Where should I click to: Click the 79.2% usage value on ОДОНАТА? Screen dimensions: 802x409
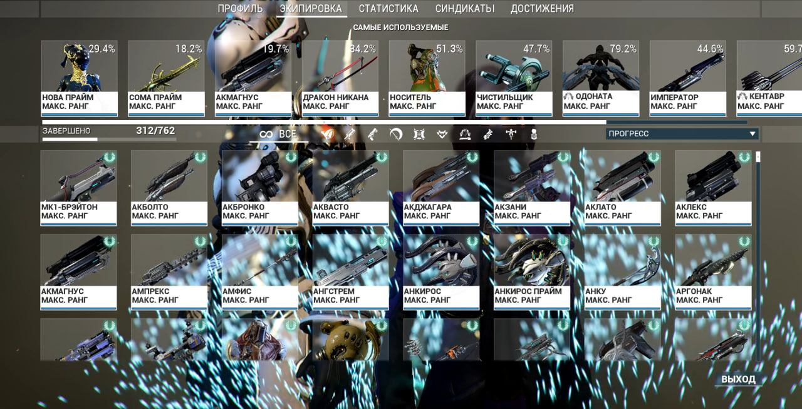pyautogui.click(x=623, y=49)
